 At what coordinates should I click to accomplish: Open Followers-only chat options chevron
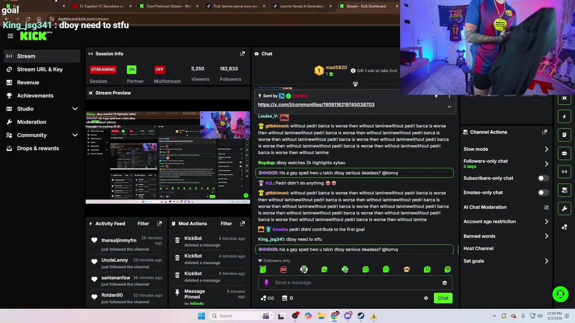click(547, 164)
